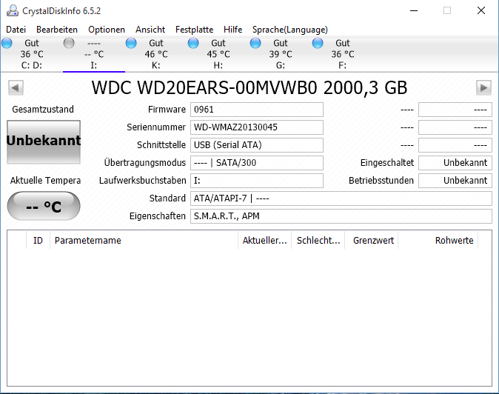This screenshot has width=499, height=394.
Task: Click the Standard field ATA/ATAPI-7
Action: point(341,198)
